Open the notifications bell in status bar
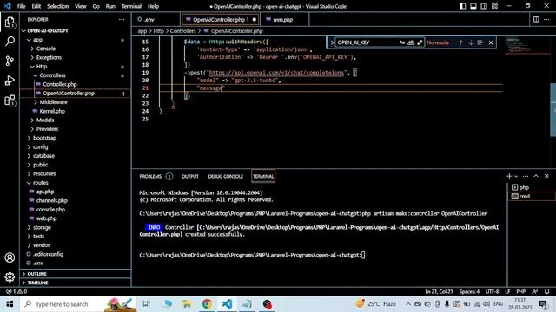The width and height of the screenshot is (556, 312). coord(546,291)
